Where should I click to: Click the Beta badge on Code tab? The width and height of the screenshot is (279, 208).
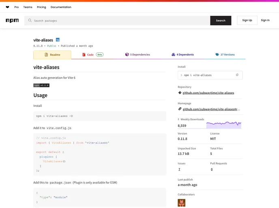pos(100,54)
